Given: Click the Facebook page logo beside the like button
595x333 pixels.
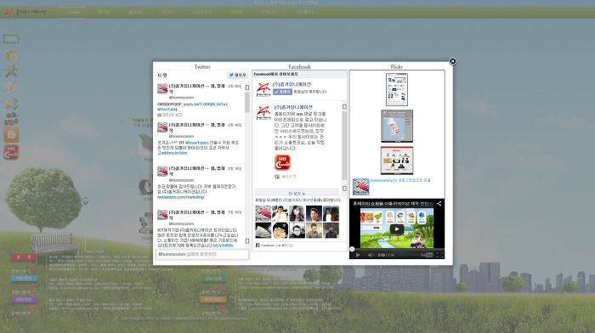Looking at the screenshot, I should click(263, 89).
